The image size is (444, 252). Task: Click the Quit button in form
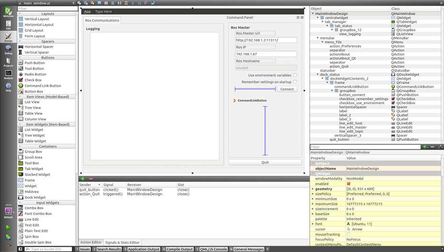(x=265, y=162)
